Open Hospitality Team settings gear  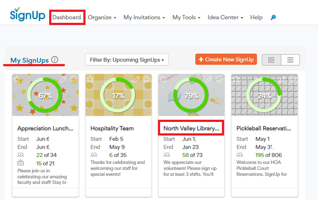146,79
